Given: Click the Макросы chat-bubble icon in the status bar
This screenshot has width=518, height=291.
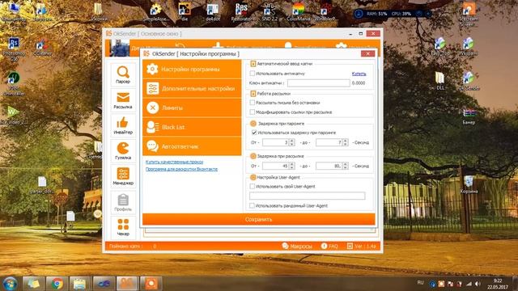Looking at the screenshot, I should point(285,246).
